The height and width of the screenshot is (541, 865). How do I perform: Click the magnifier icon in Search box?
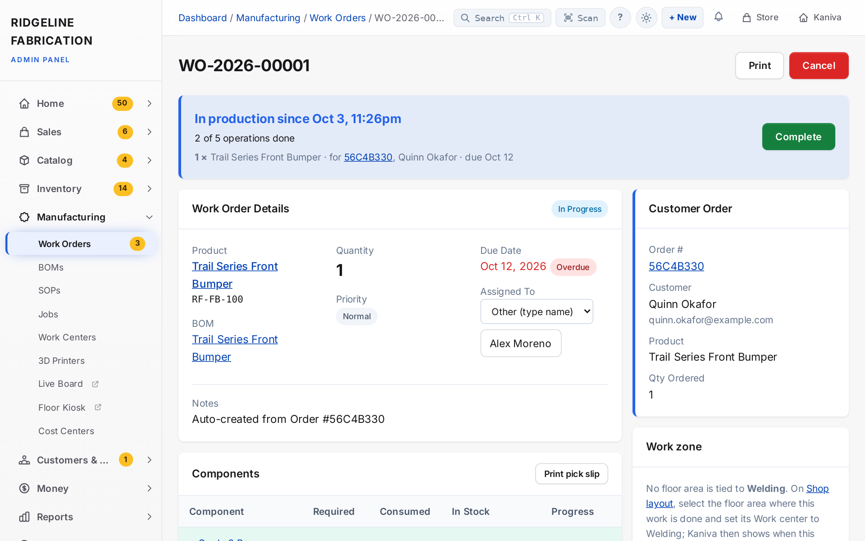click(465, 18)
